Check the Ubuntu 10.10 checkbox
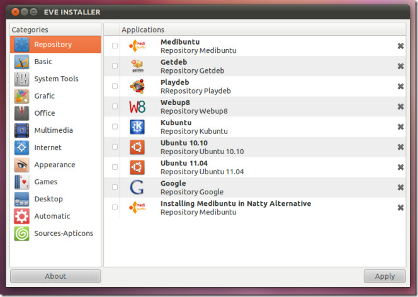The width and height of the screenshot is (418, 297). 115,147
